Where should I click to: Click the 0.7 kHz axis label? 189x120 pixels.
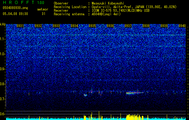pyautogui.click(x=3, y=99)
